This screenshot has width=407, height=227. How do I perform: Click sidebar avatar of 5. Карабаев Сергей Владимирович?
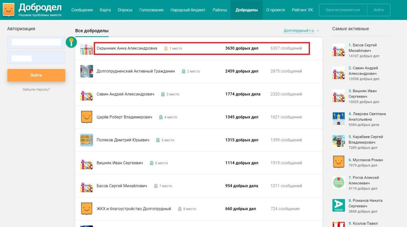click(x=339, y=141)
